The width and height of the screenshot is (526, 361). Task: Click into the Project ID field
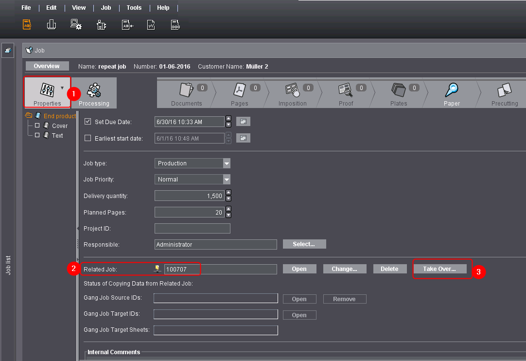tap(193, 229)
